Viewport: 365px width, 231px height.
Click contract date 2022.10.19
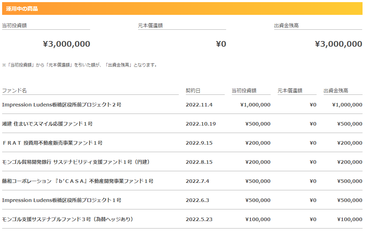point(201,124)
